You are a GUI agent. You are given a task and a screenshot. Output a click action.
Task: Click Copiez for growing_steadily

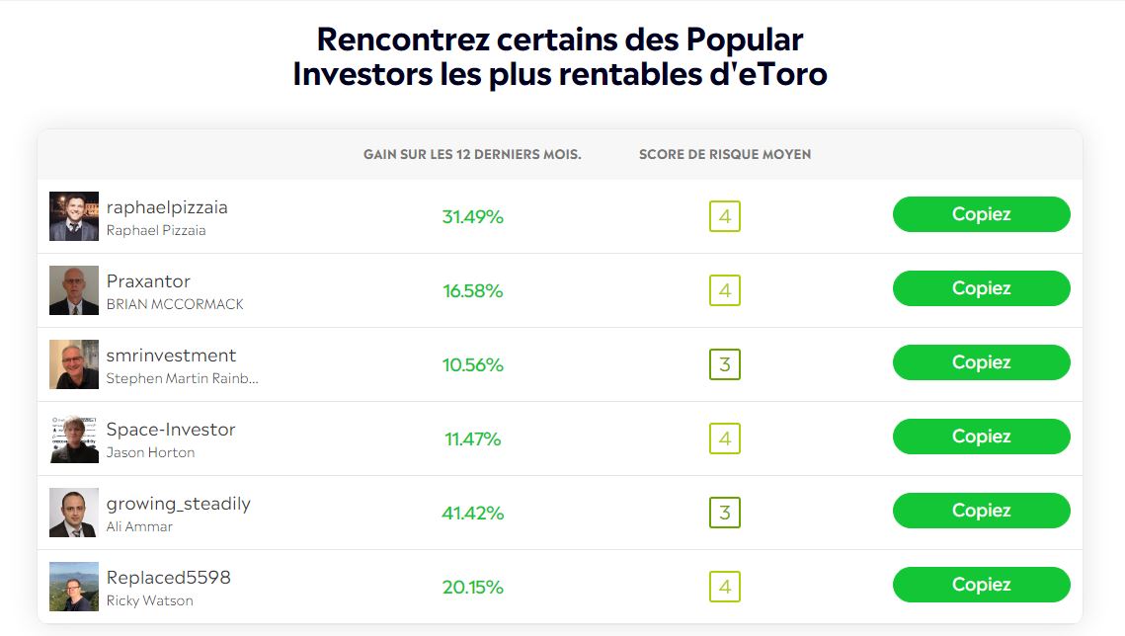point(981,511)
